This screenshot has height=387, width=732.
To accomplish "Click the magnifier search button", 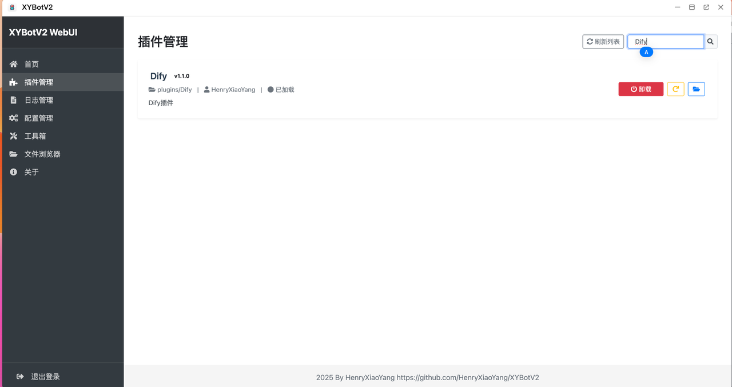I will pos(710,42).
